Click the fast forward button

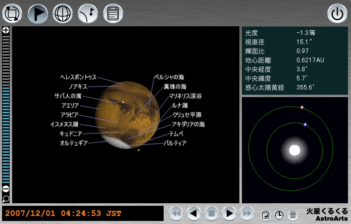(246, 213)
